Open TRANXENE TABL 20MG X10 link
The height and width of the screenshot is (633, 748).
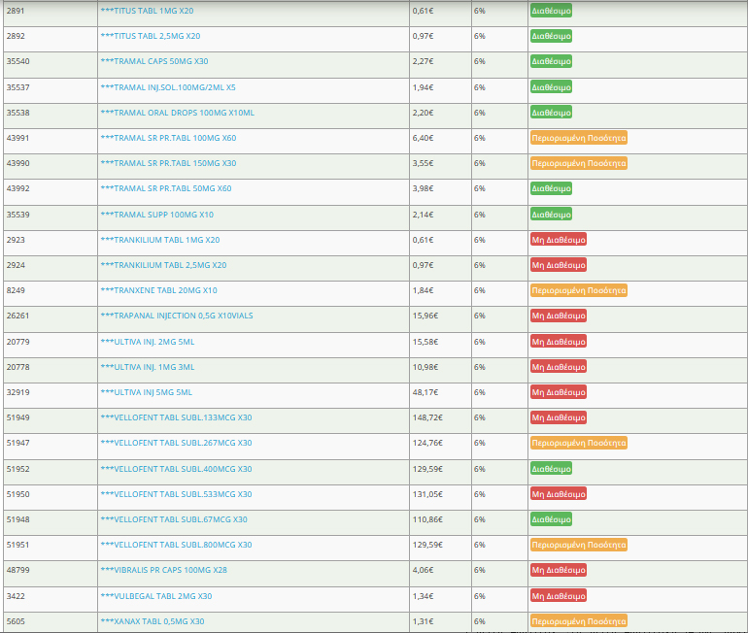click(x=158, y=290)
